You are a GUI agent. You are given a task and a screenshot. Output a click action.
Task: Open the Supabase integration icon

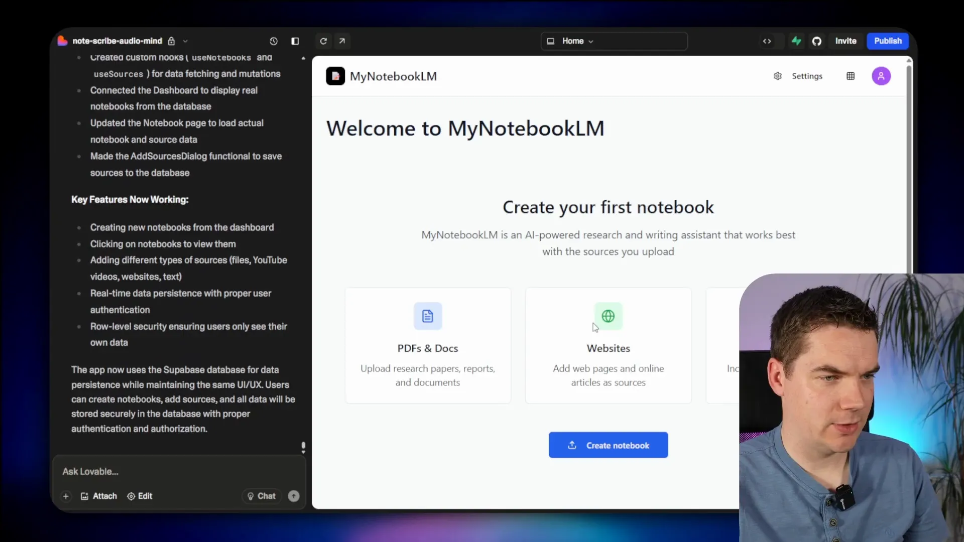796,41
